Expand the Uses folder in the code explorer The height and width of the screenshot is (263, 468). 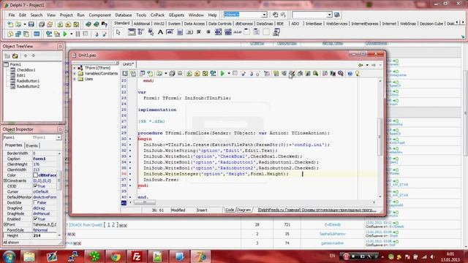[75, 79]
